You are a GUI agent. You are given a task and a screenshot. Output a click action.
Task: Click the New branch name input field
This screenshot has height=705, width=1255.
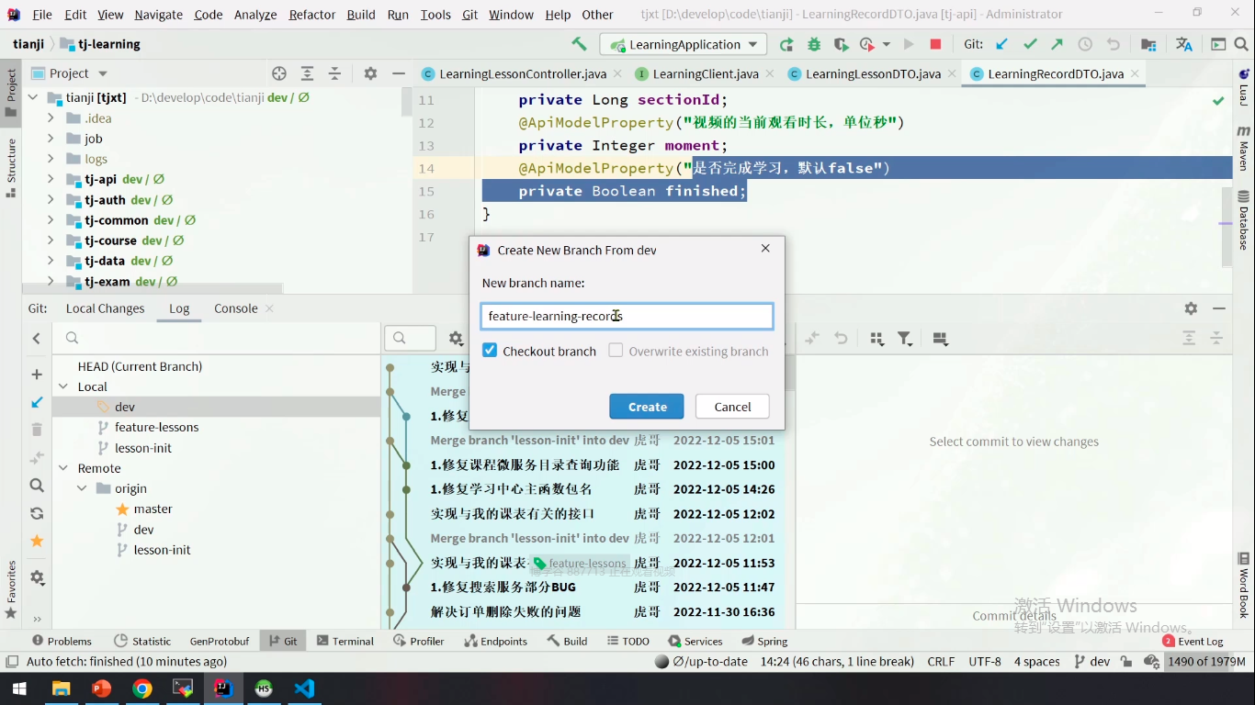tap(627, 316)
